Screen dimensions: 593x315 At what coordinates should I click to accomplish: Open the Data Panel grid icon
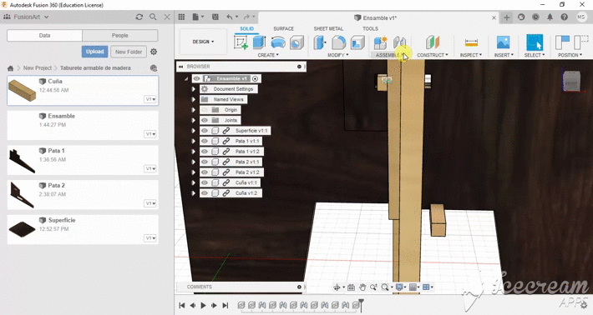[x=181, y=17]
